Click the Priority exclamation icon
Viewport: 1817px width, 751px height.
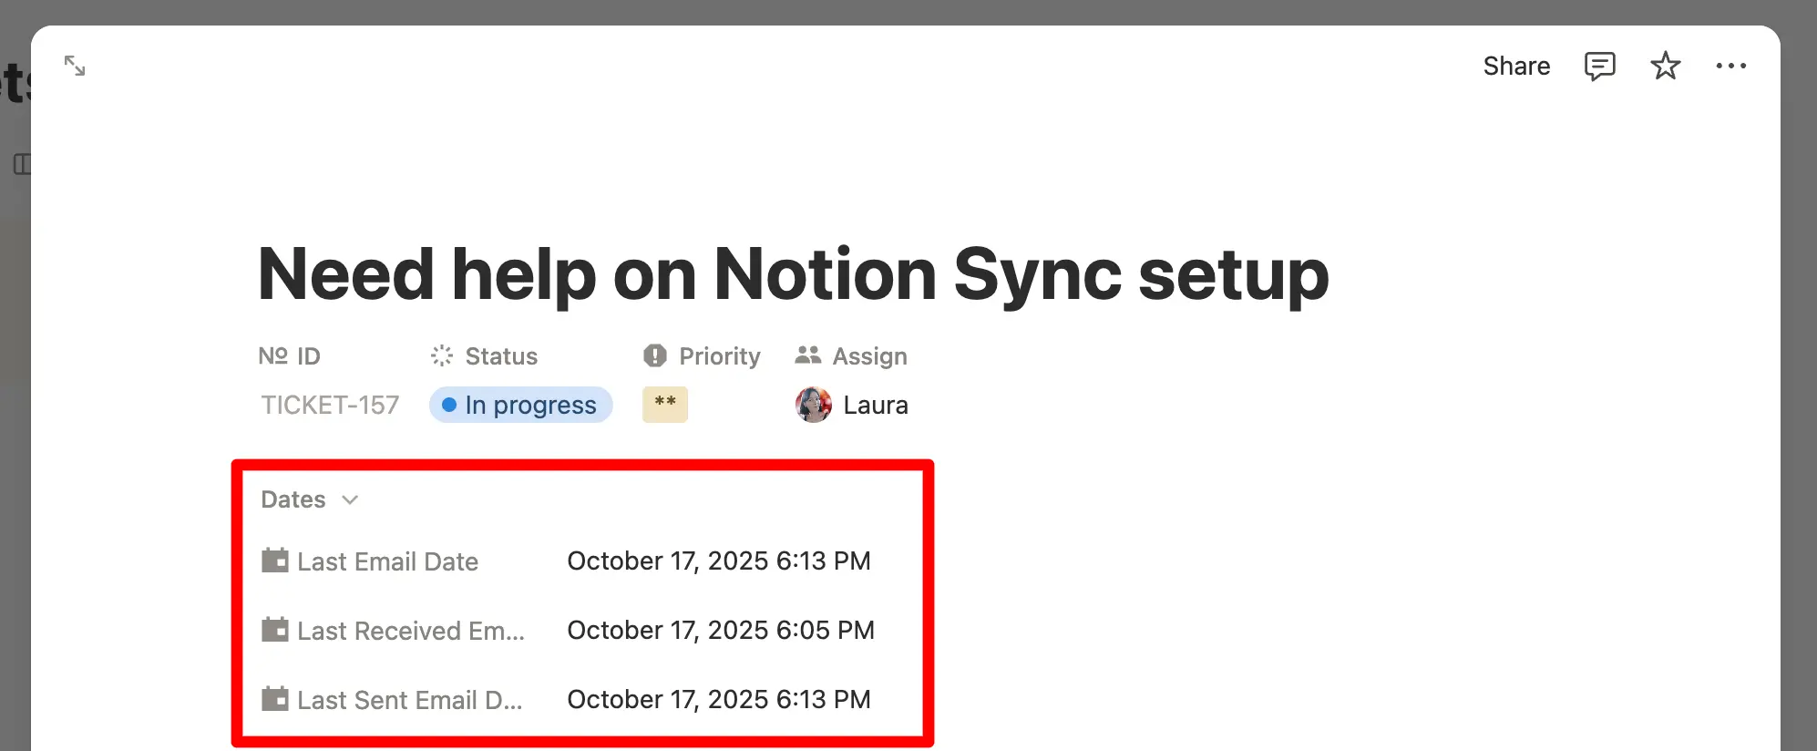click(654, 355)
